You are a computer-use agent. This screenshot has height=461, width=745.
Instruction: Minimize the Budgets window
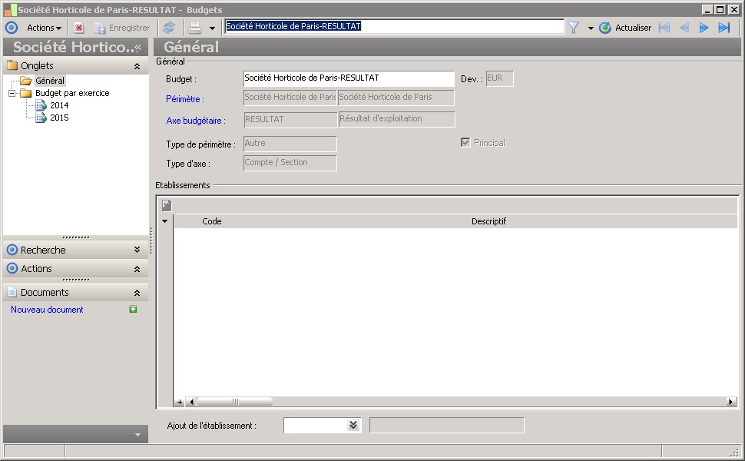(708, 9)
